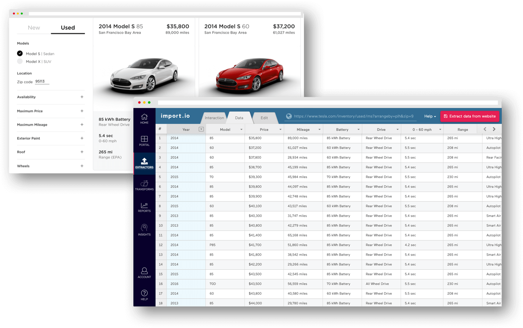Select the Model X SUV option
Viewport: 523px width, 328px height.
[x=20, y=61]
